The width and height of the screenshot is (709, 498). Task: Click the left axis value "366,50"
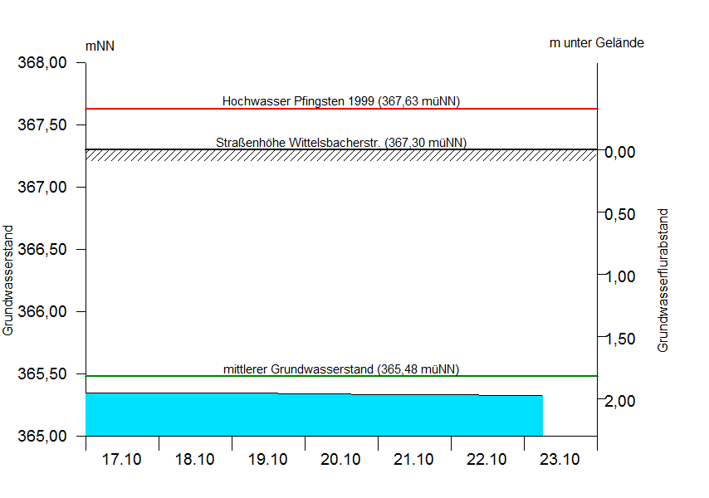42,249
